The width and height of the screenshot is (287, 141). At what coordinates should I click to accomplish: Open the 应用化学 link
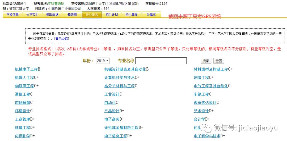click(x=22, y=136)
